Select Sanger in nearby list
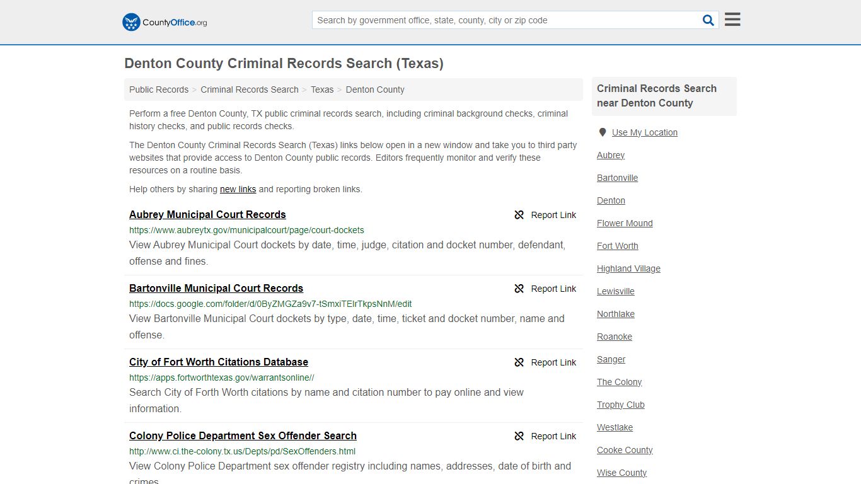The width and height of the screenshot is (861, 484). [x=611, y=359]
